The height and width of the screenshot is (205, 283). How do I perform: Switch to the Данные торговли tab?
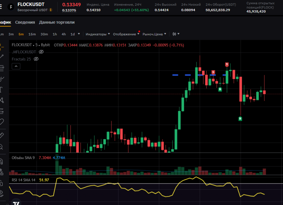coord(57,22)
